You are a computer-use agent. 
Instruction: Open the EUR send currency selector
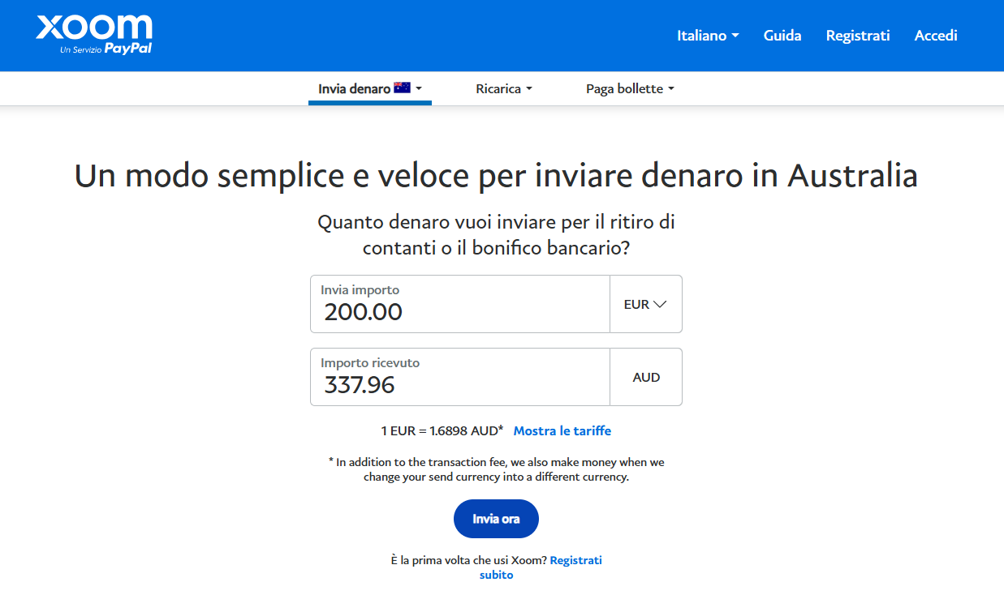[645, 304]
